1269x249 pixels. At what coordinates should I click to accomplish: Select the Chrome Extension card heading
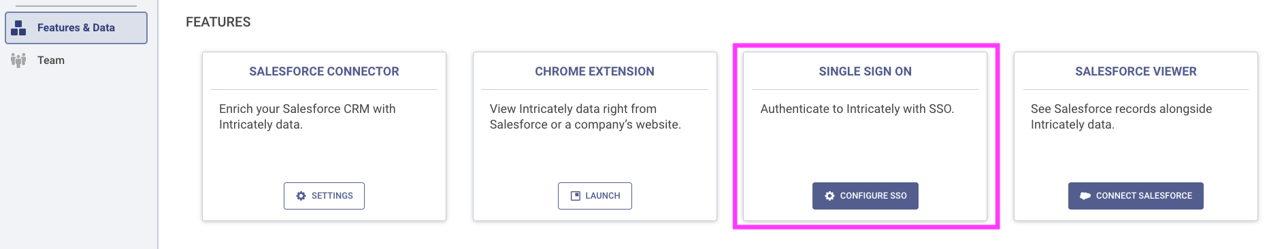595,71
